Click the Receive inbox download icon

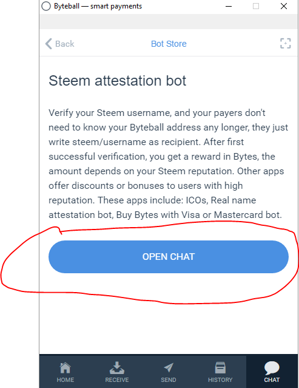[117, 368]
